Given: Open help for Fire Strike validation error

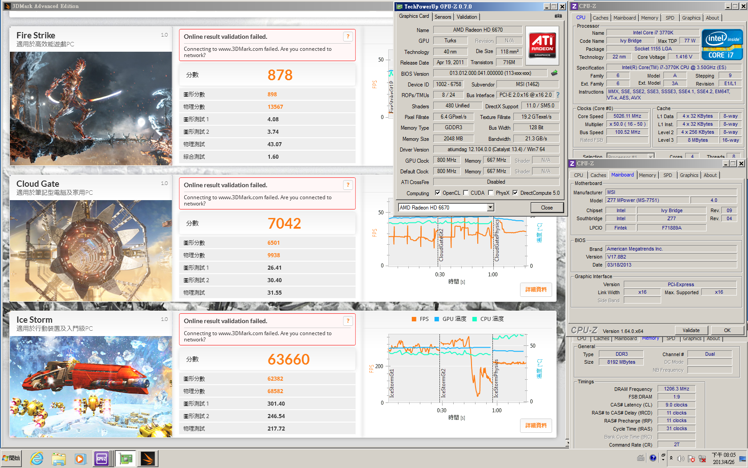Looking at the screenshot, I should coord(348,37).
